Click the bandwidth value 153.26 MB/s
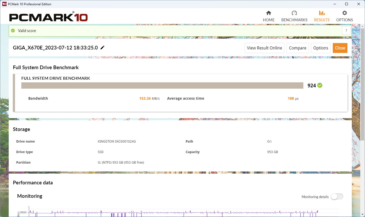This screenshot has width=365, height=217. point(149,98)
